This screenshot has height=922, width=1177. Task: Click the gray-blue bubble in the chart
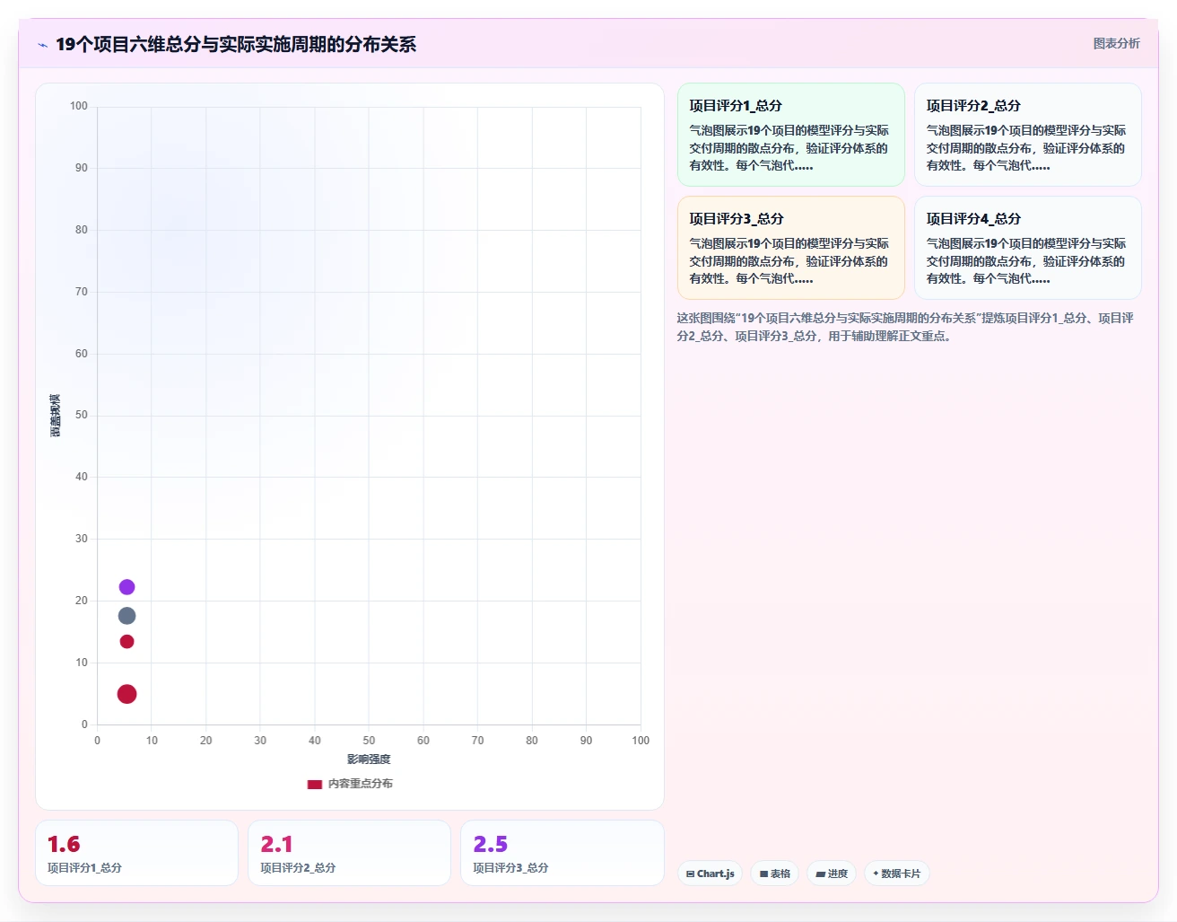point(126,616)
